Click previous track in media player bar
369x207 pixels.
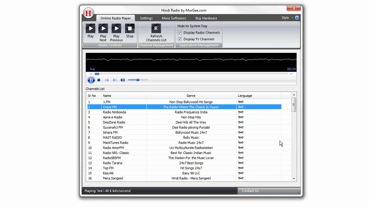(107, 80)
